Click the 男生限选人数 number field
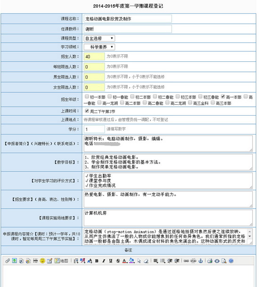 [94, 77]
